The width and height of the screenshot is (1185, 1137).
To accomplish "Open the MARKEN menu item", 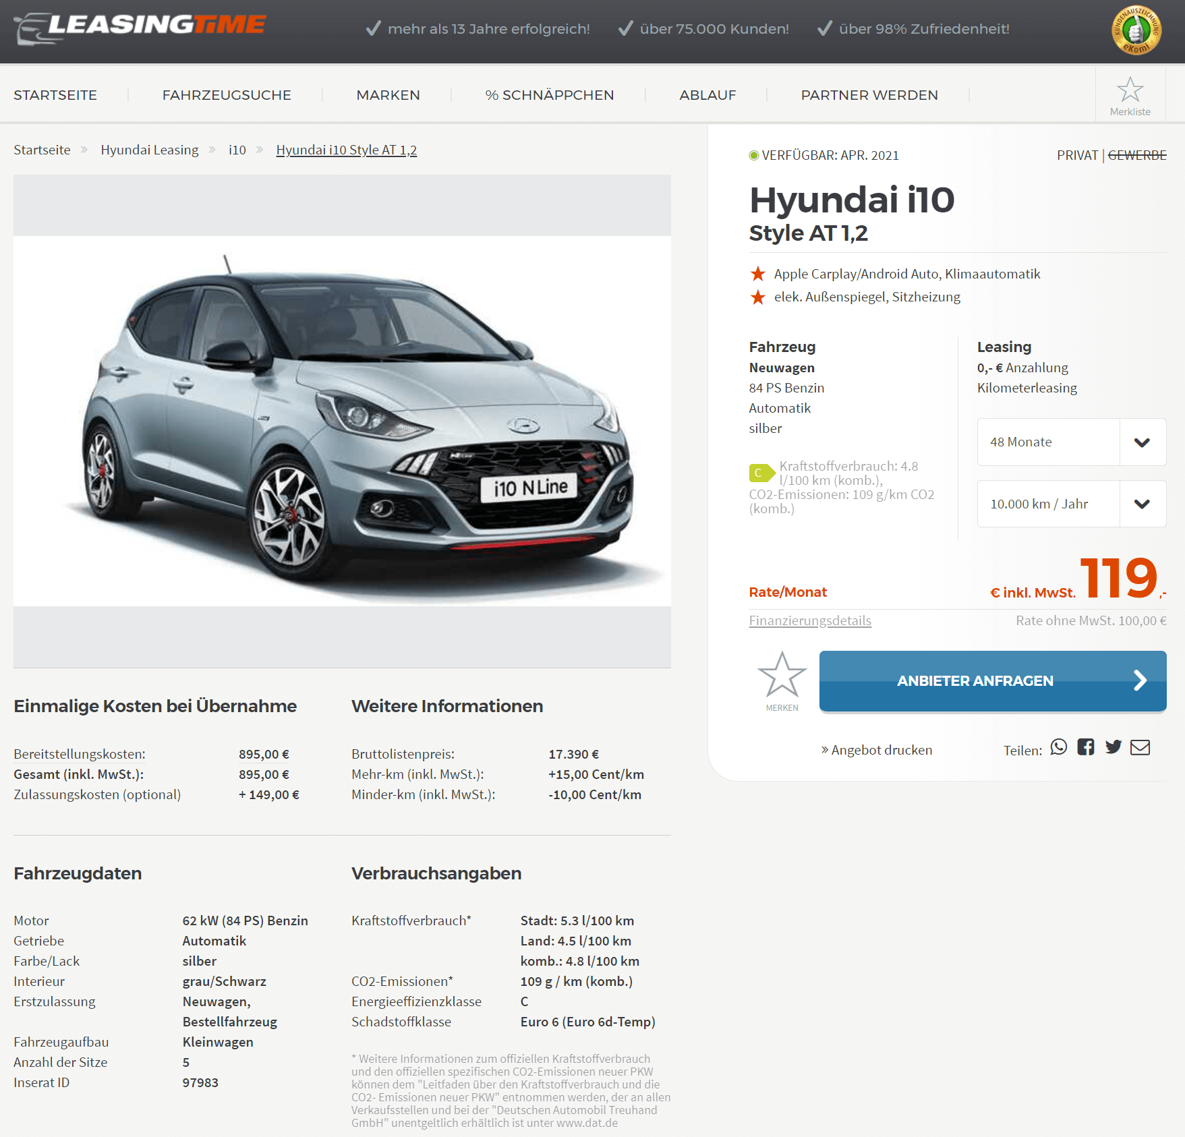I will pos(388,95).
